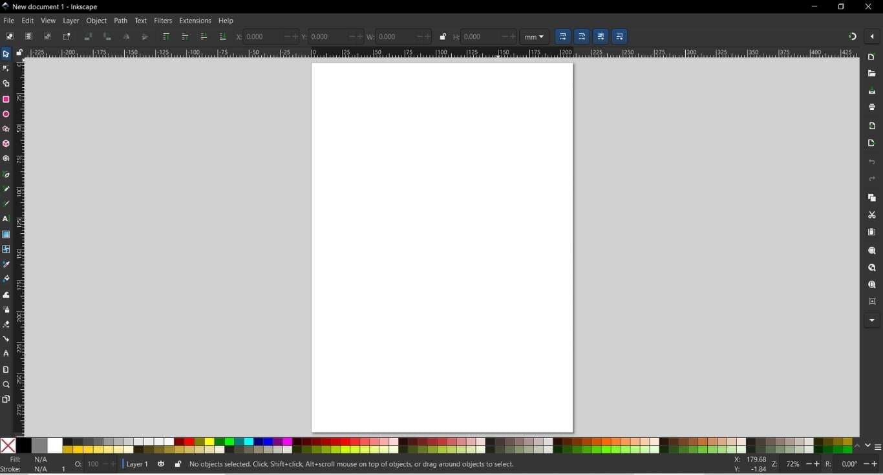Open palette options menu icon

[878, 447]
